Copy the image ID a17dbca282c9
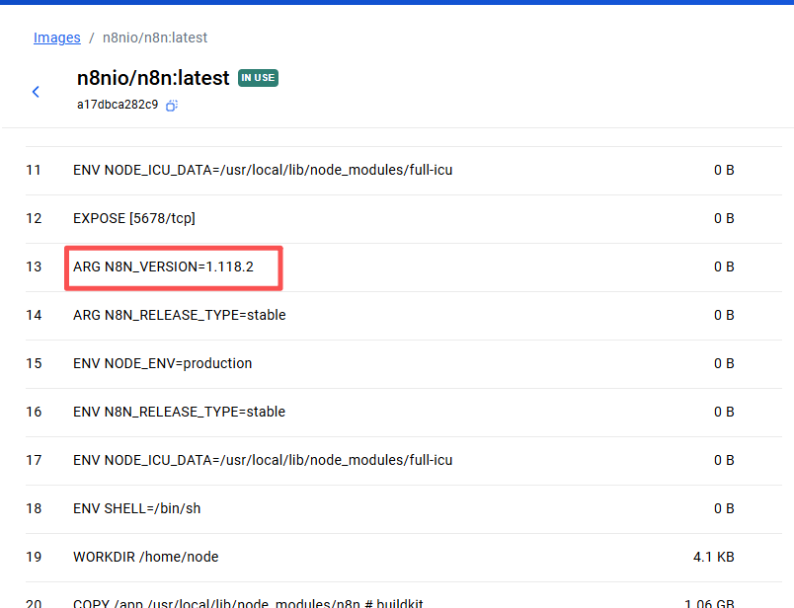Viewport: 794px width, 608px height. [172, 106]
